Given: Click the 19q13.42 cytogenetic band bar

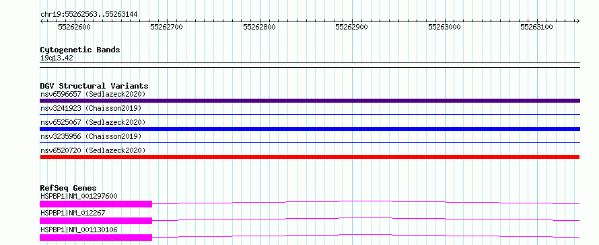Looking at the screenshot, I should (x=310, y=65).
